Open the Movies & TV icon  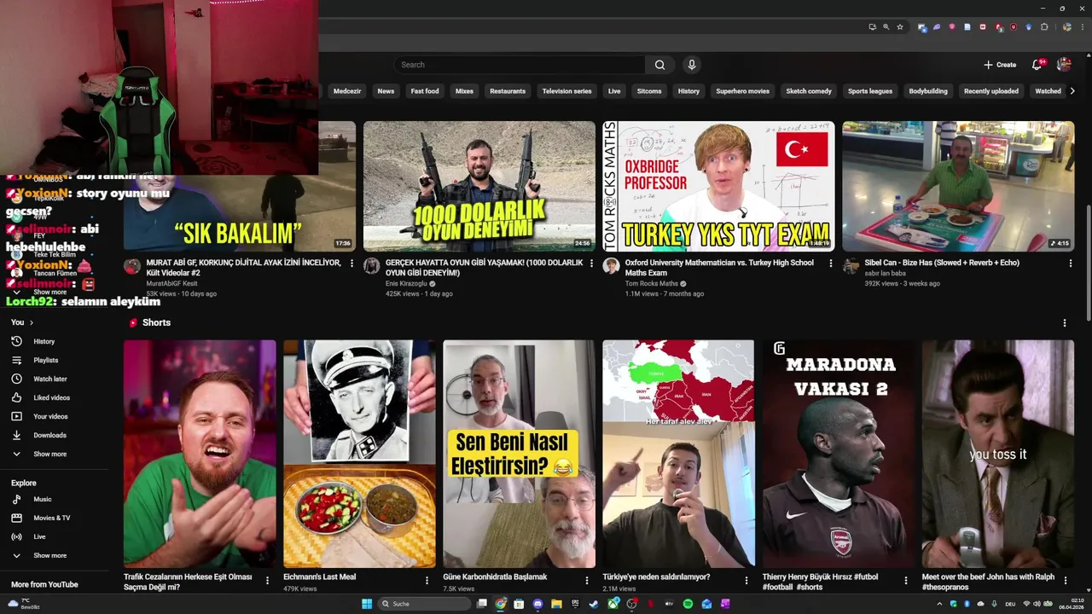tap(16, 518)
